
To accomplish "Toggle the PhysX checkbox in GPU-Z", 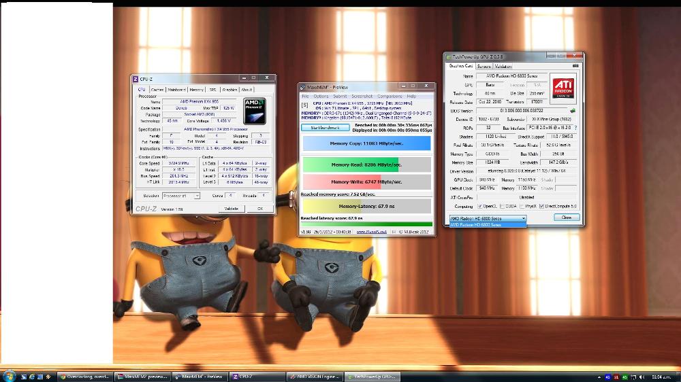I will (522, 207).
